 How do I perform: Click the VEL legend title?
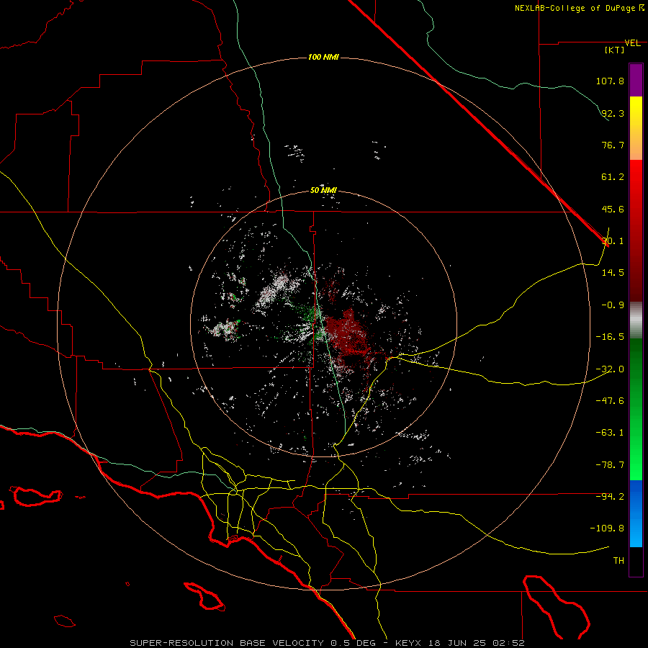click(632, 43)
